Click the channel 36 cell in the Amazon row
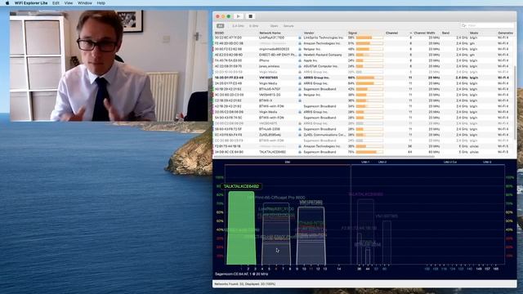 [x=410, y=146]
